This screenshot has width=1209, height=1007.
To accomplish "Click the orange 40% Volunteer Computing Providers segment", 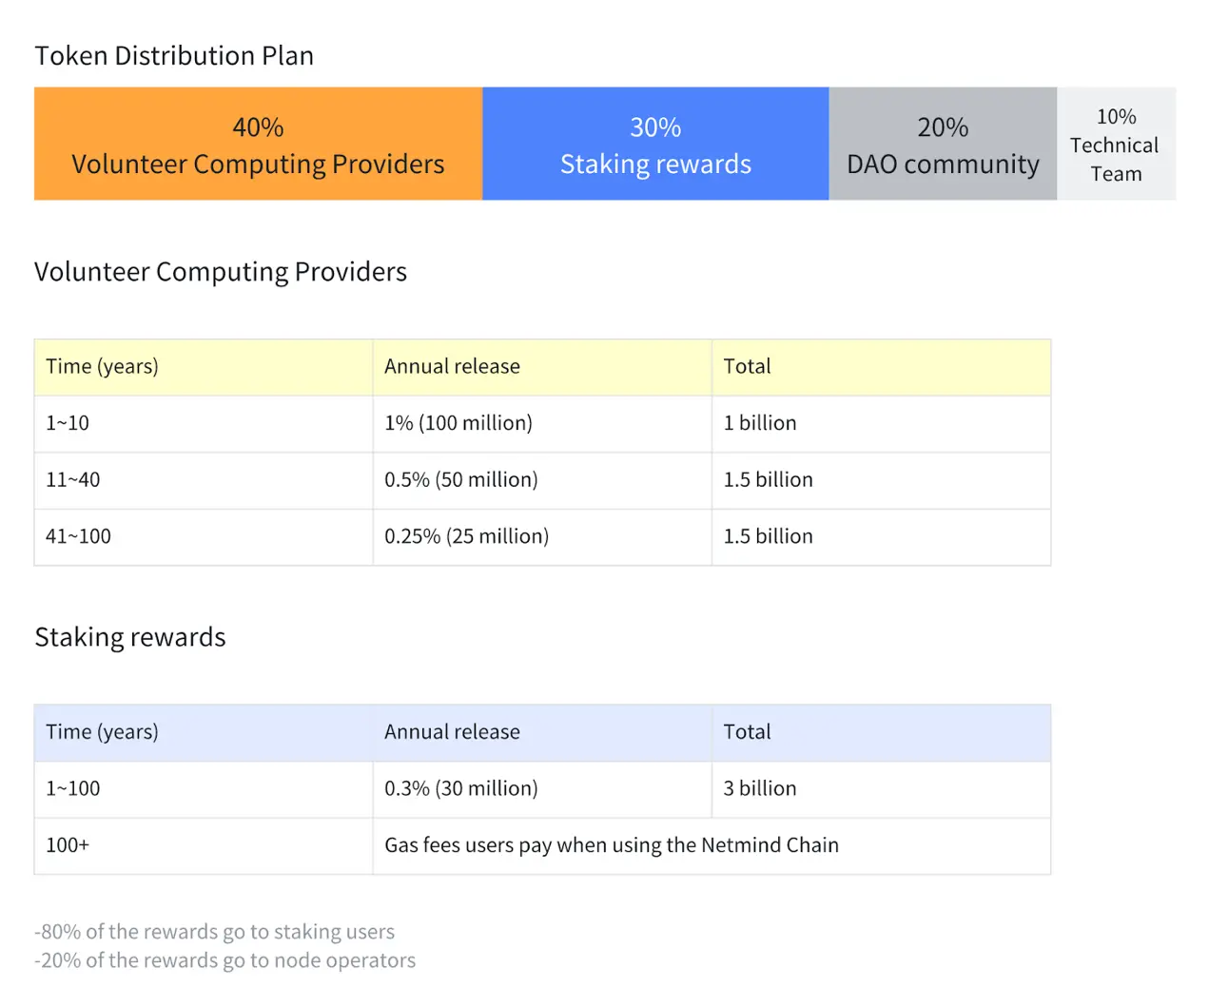I will coord(258,144).
